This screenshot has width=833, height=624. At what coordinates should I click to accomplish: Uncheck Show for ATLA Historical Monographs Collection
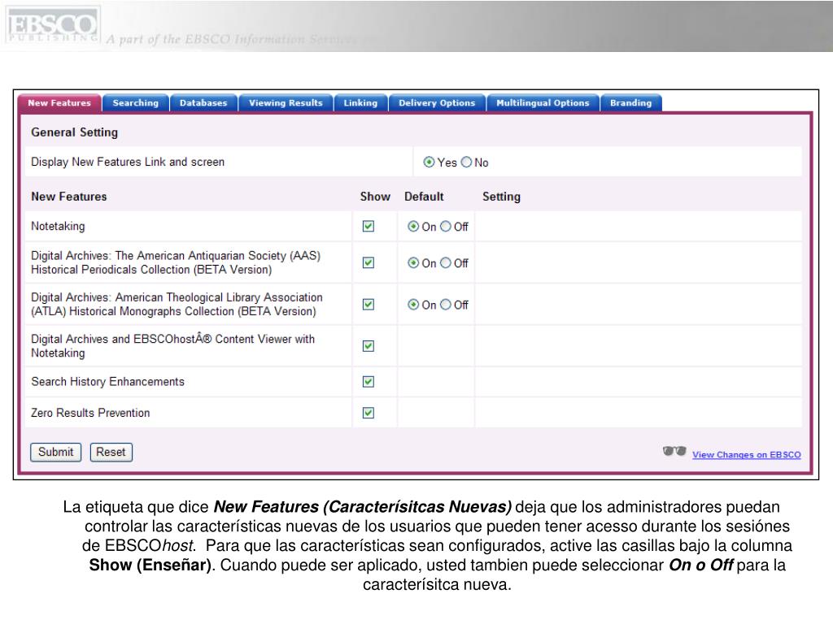click(369, 305)
